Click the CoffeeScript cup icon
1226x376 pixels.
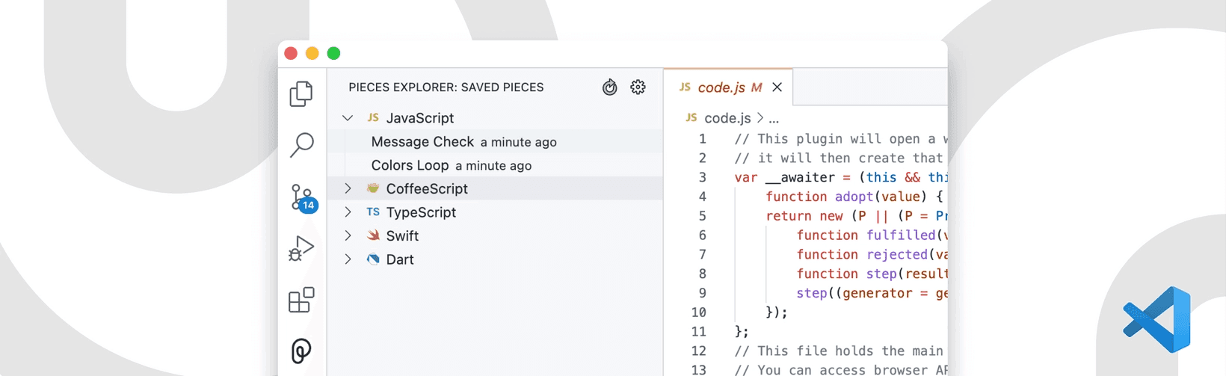click(373, 188)
